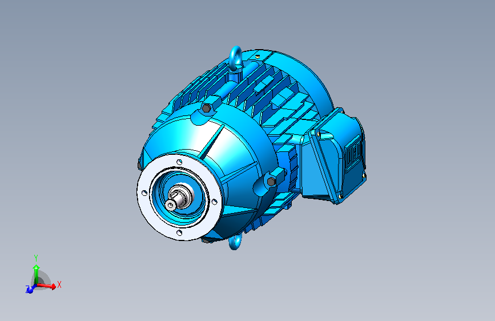Click the green Y axis arrow of the triad
495x321 pixels.
pyautogui.click(x=37, y=274)
